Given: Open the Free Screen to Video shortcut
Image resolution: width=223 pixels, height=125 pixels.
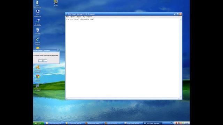Looking at the screenshot, I should click(x=38, y=88).
